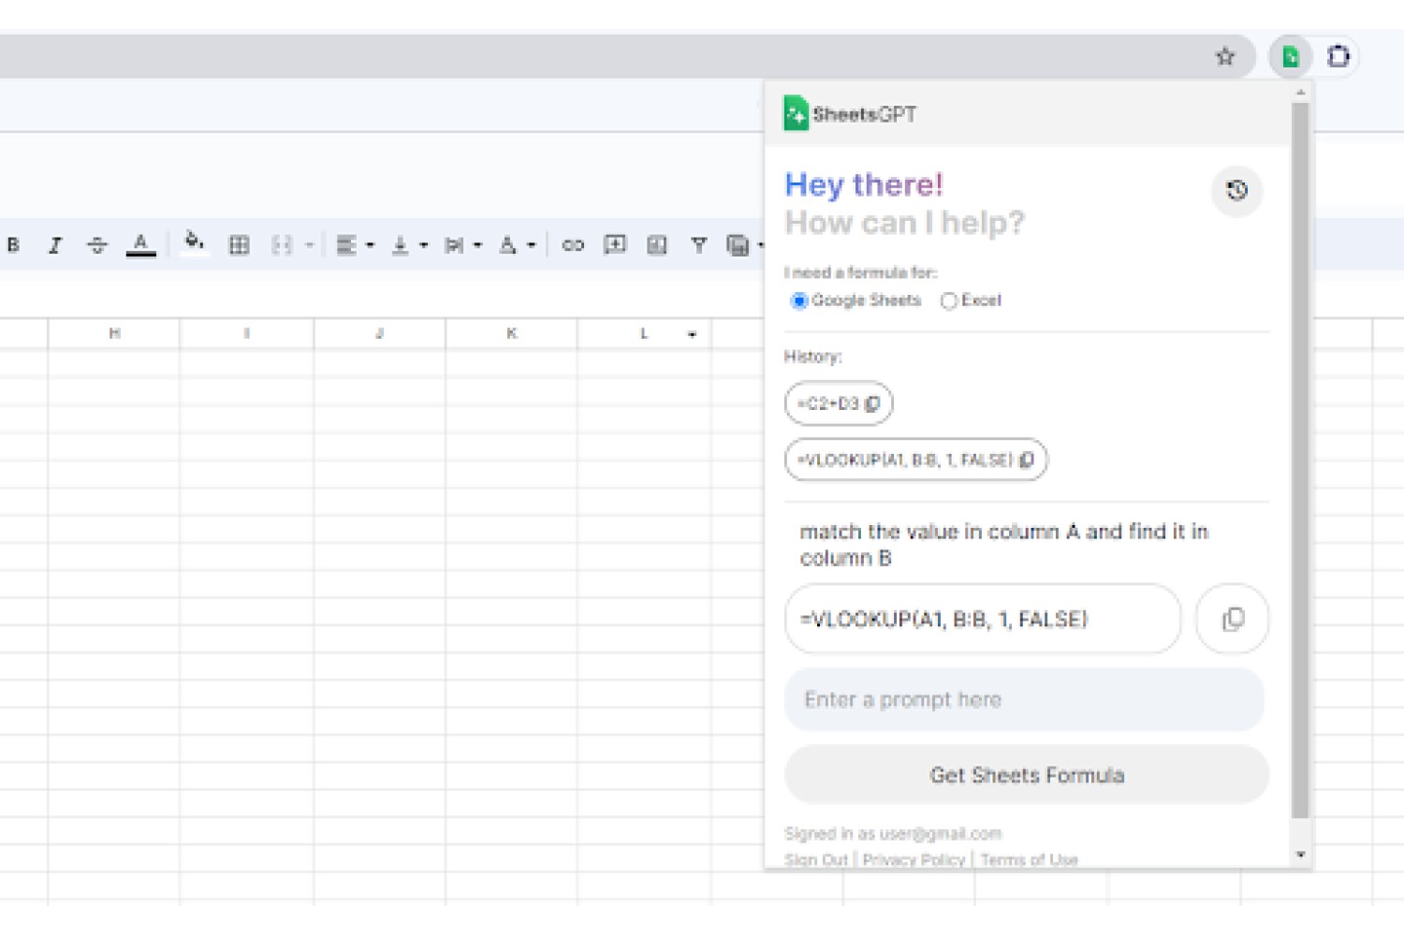Screen dimensions: 1404x936
Task: Click the Get Sheets Formula button
Action: tap(1027, 775)
